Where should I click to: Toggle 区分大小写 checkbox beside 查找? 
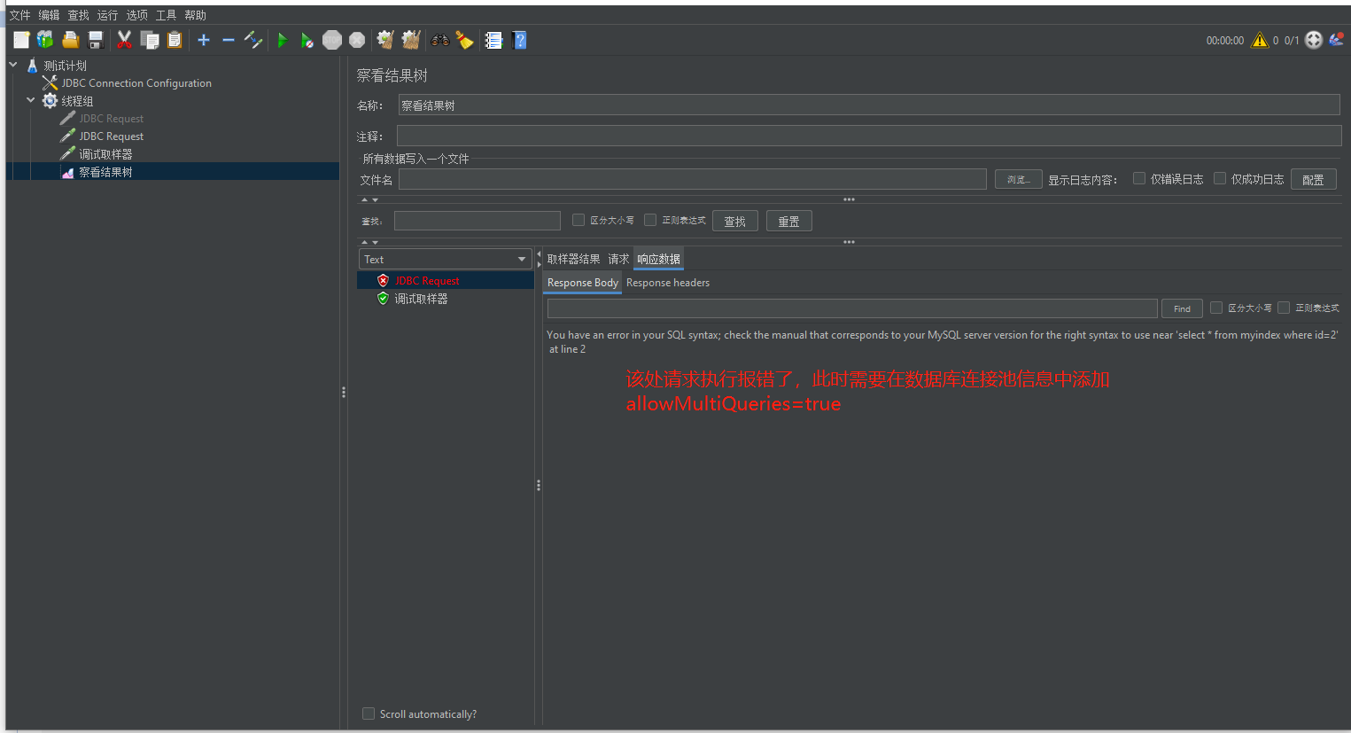578,220
